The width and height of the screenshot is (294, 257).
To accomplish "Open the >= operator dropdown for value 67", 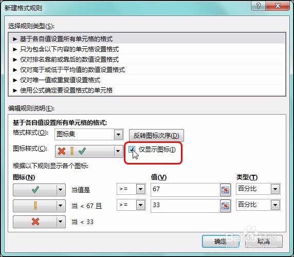I will tap(141, 189).
